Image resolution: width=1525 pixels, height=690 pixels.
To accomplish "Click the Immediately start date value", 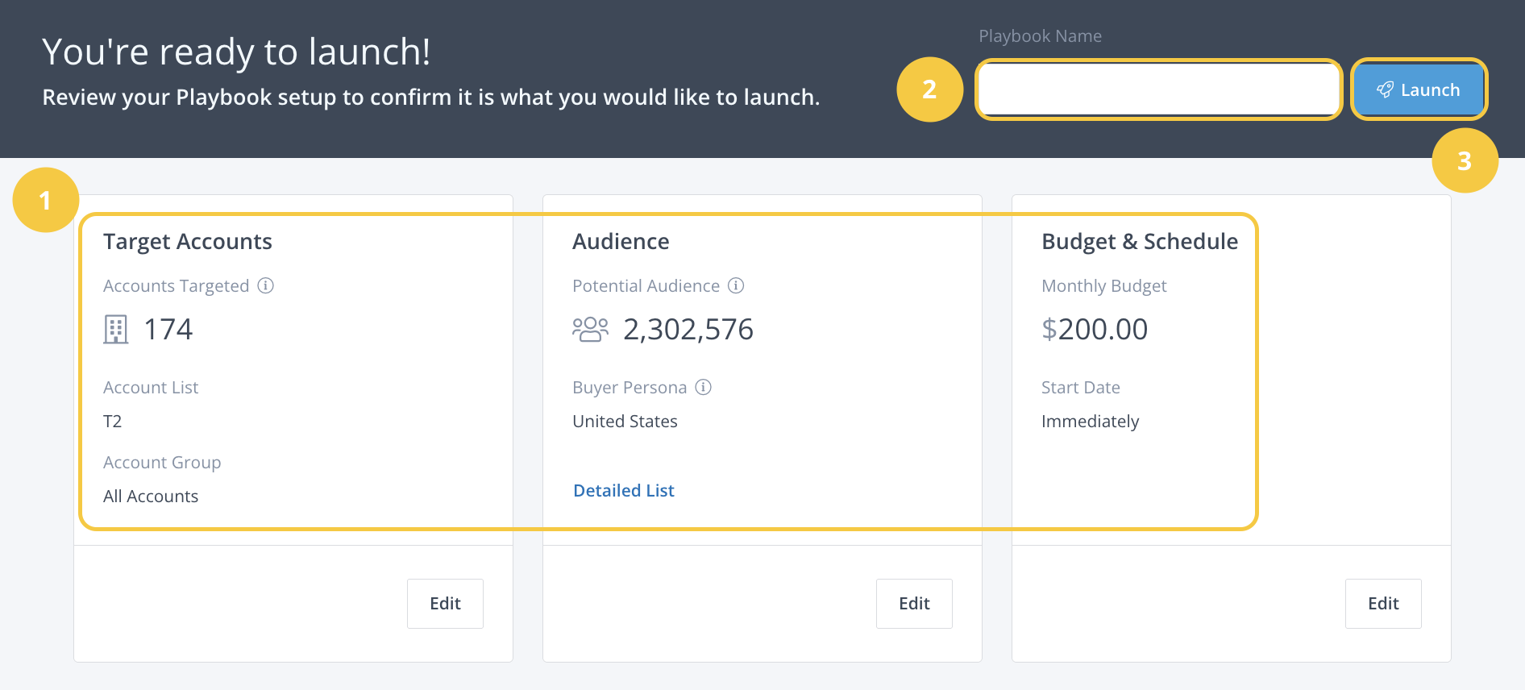I will pyautogui.click(x=1090, y=421).
